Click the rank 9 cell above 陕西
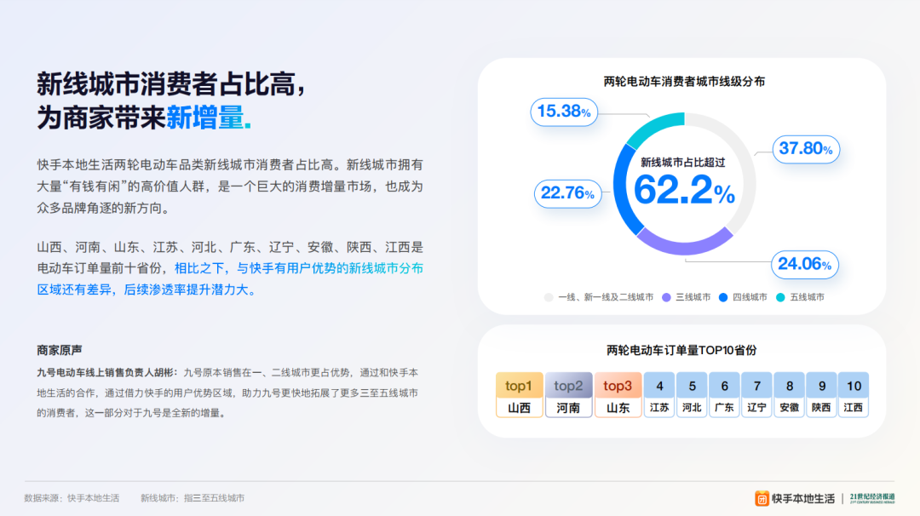Image resolution: width=920 pixels, height=516 pixels. 821,386
